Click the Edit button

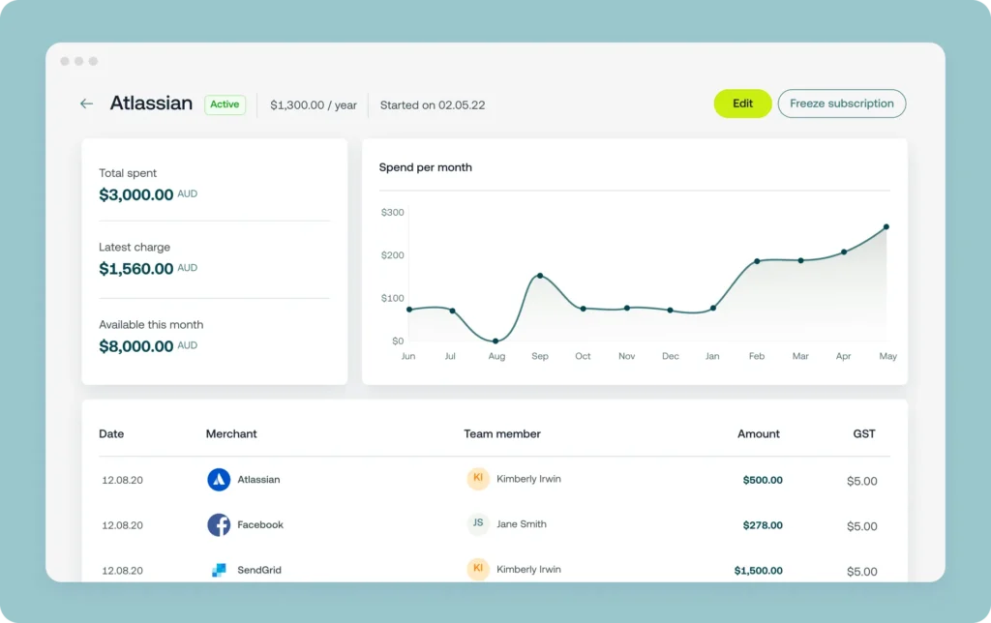click(742, 104)
